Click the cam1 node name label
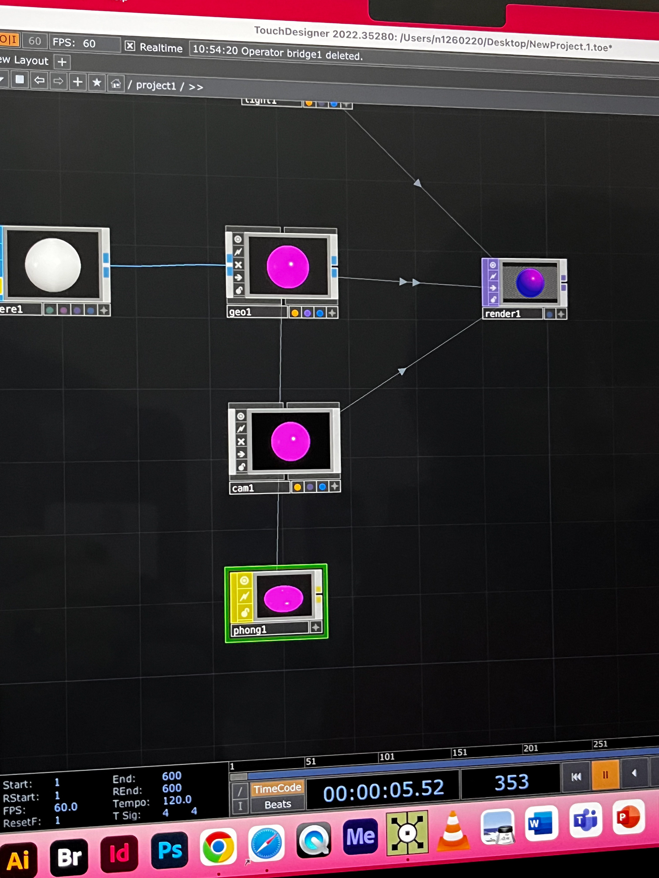The width and height of the screenshot is (659, 878). tap(259, 488)
